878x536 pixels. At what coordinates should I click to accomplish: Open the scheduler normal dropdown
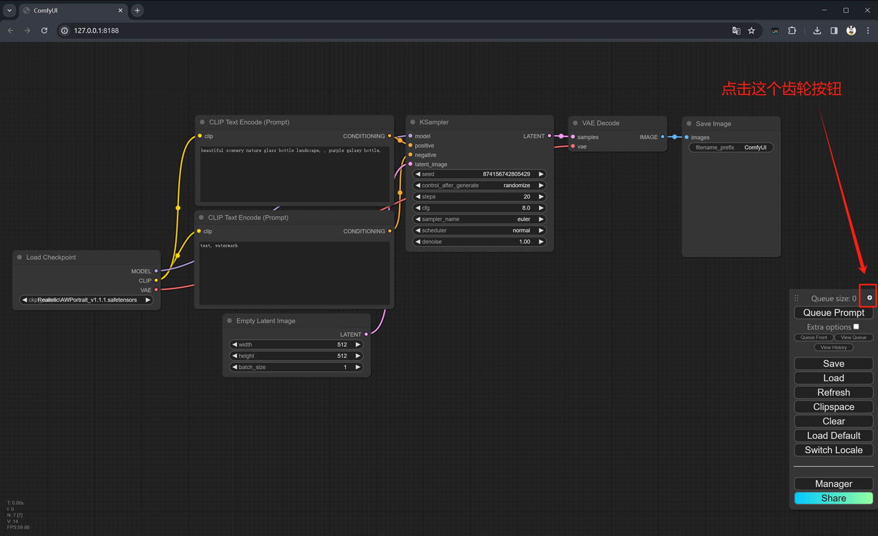(479, 230)
